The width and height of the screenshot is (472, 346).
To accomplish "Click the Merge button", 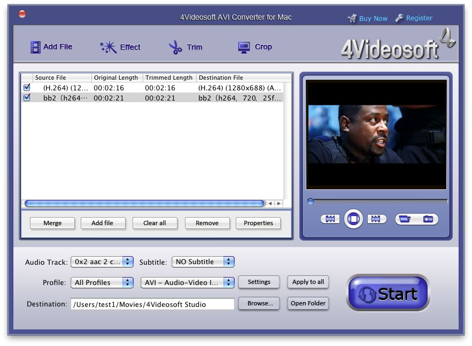I will point(52,223).
